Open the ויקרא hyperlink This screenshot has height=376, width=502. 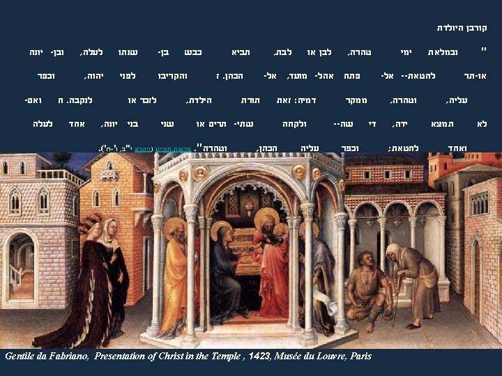click(142, 149)
